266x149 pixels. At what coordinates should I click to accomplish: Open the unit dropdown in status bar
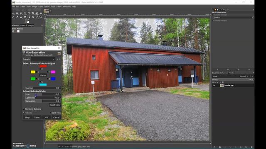(61, 147)
